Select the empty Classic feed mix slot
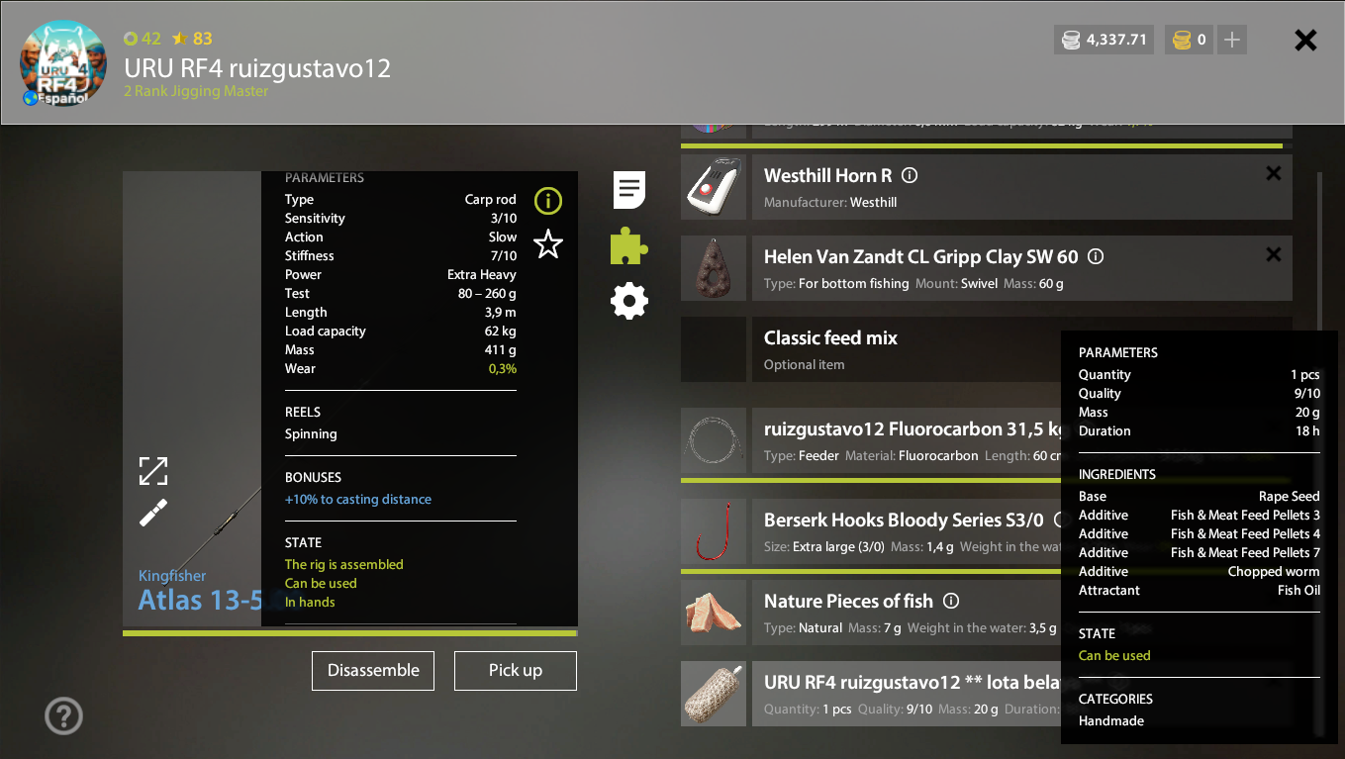1345x759 pixels. point(714,349)
